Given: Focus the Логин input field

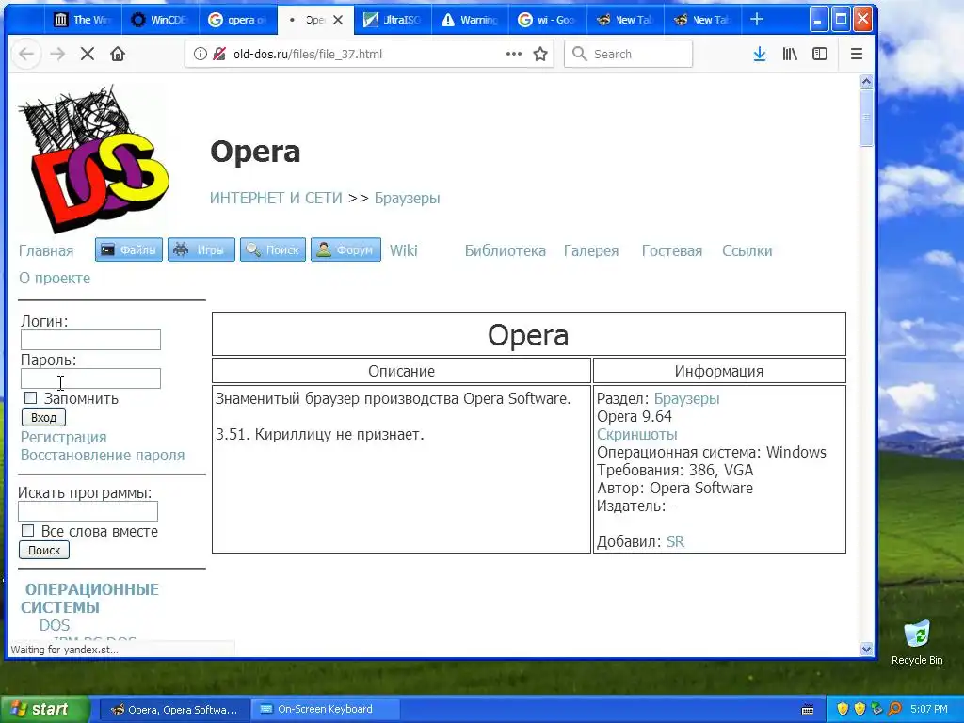Looking at the screenshot, I should [x=91, y=340].
